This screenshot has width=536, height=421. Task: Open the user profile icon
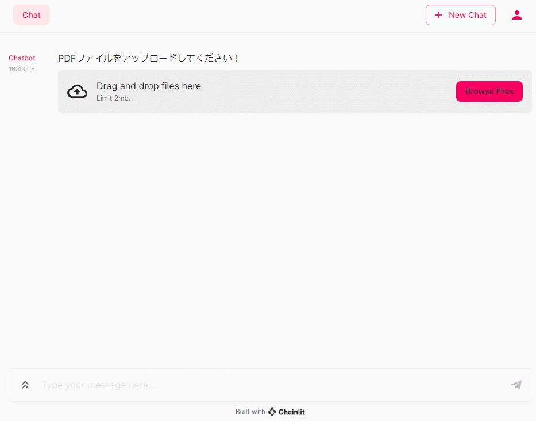coord(517,16)
